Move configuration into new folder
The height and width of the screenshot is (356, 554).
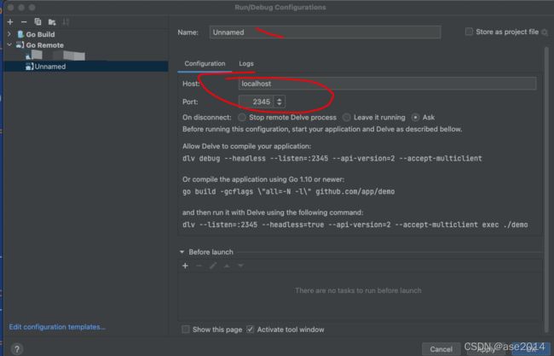52,22
